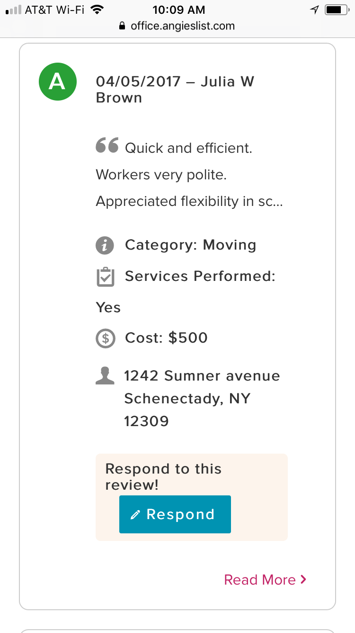355x633 pixels.
Task: Tap the Cost: $500 text
Action: (166, 338)
